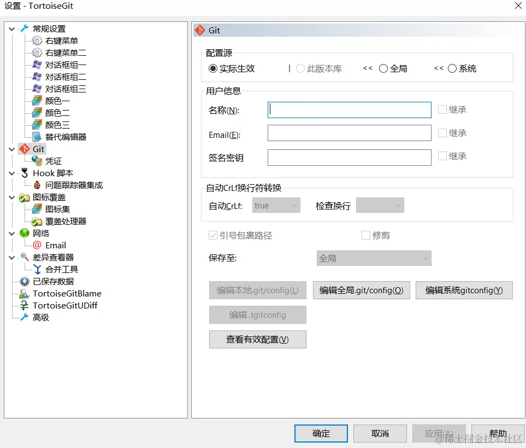Open the 合并工具 settings page
This screenshot has height=448, width=526.
point(62,269)
